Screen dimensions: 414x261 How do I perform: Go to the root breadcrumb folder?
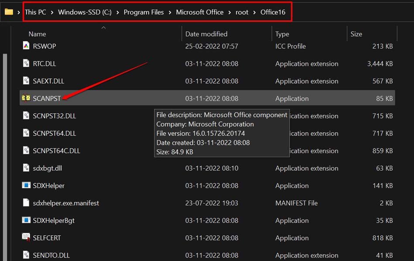[242, 12]
